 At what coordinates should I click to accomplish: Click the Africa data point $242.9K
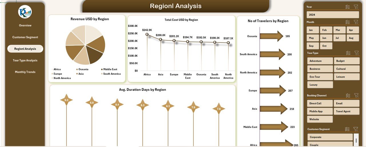point(147,34)
